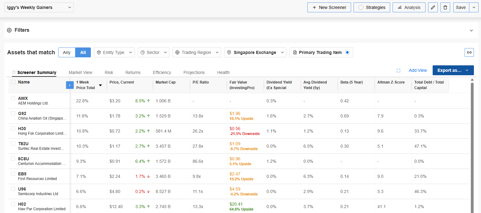Switch to the Returns tab
This screenshot has width=481, height=213.
[x=133, y=72]
